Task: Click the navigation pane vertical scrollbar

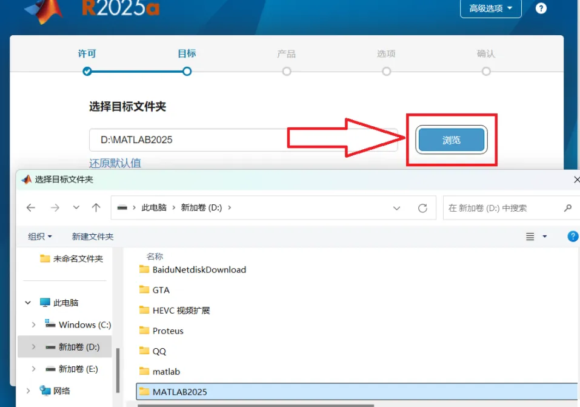Action: (x=118, y=371)
